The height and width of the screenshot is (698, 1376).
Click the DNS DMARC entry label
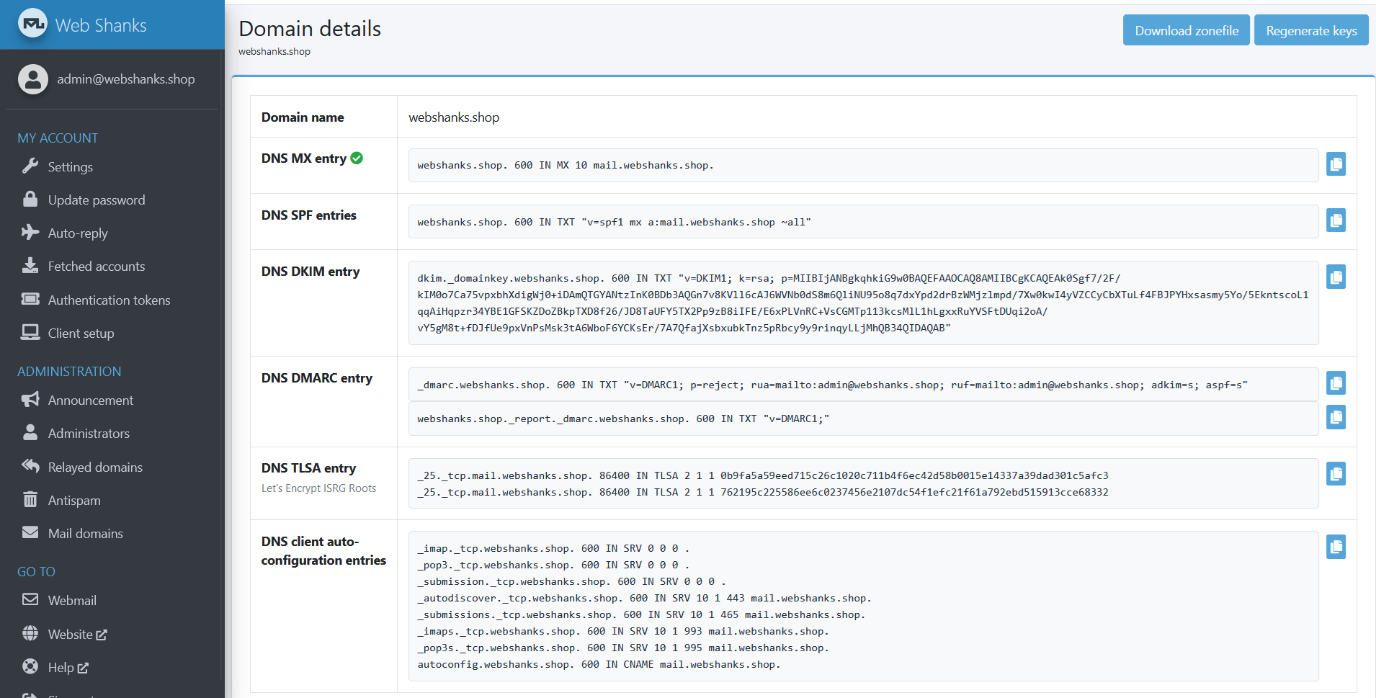point(317,378)
